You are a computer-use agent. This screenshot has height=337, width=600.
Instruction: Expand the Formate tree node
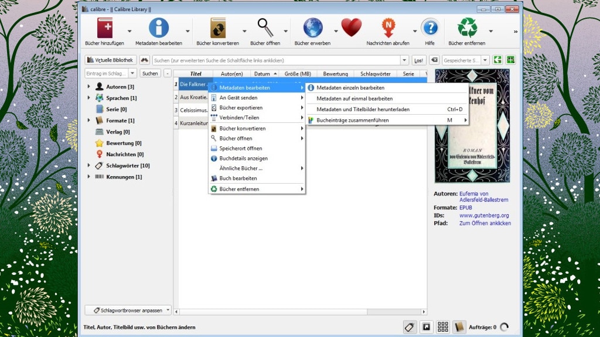click(89, 121)
